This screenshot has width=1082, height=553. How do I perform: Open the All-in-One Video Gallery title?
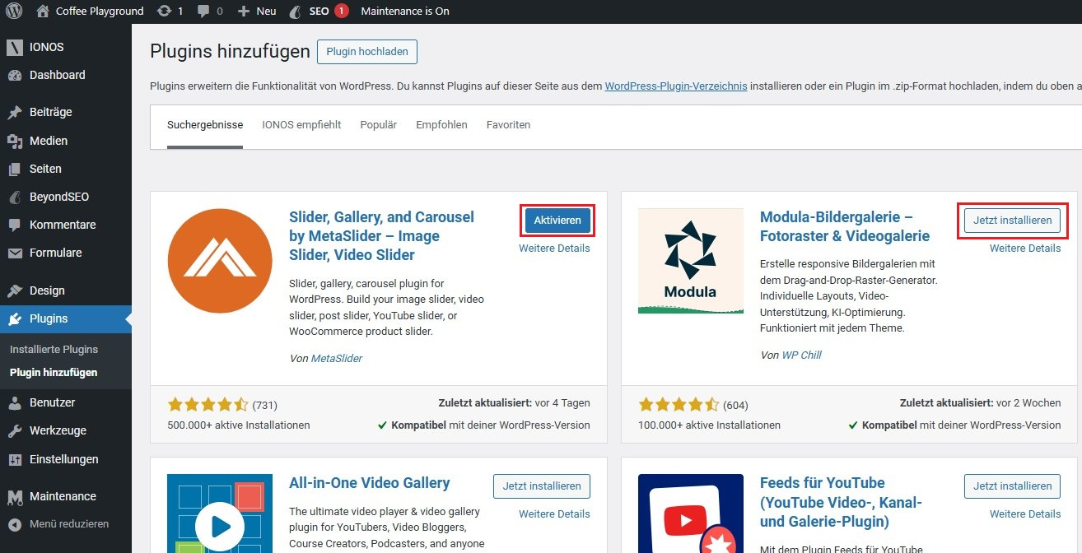coord(370,483)
